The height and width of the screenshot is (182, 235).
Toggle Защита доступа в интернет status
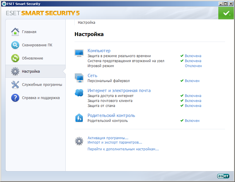tap(193, 96)
